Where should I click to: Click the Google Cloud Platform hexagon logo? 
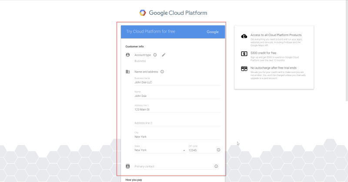point(143,13)
